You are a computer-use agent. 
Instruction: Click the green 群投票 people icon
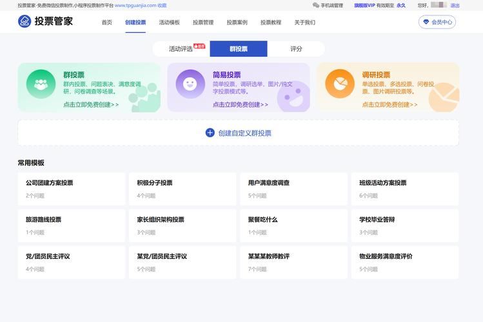pyautogui.click(x=41, y=83)
